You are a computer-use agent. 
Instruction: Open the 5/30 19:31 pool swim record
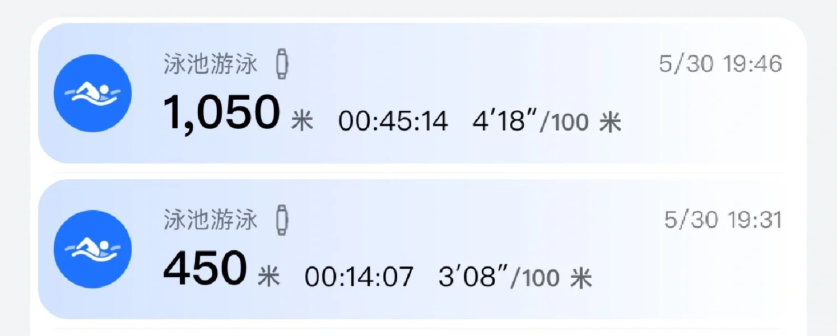pos(418,249)
